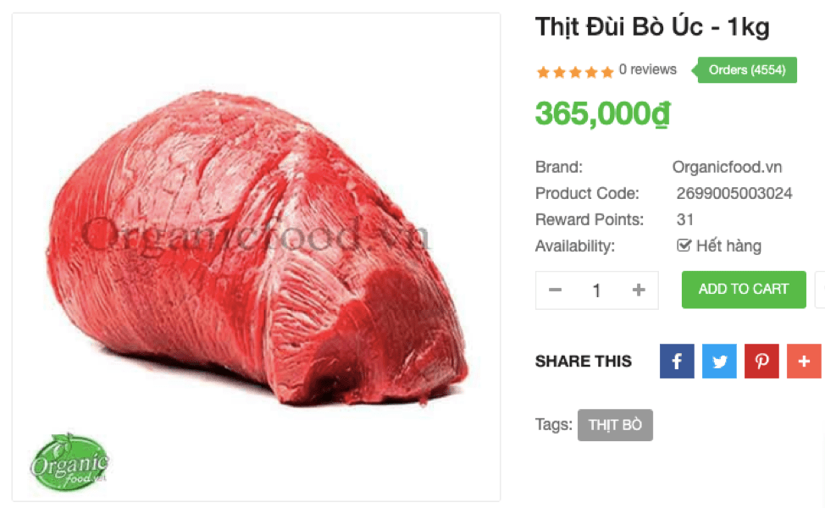The height and width of the screenshot is (508, 825).
Task: Share product on Twitter
Action: (x=719, y=362)
